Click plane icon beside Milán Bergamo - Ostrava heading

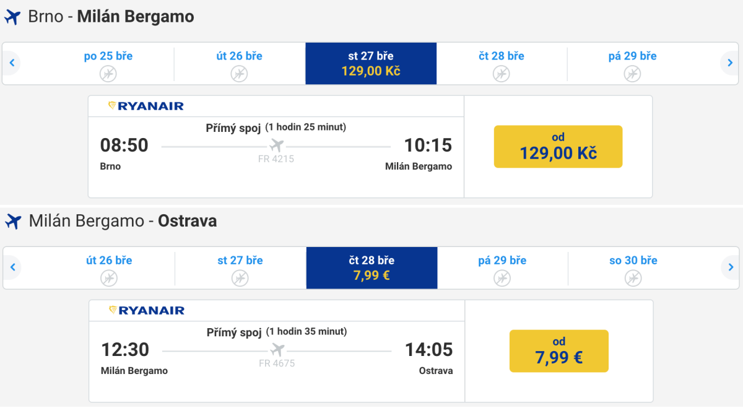[13, 221]
